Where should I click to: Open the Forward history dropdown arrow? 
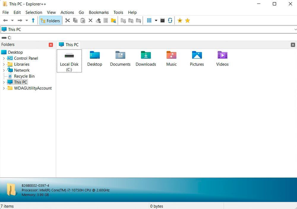(x=27, y=20)
